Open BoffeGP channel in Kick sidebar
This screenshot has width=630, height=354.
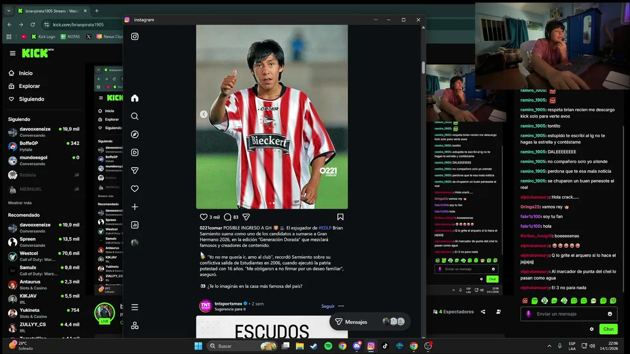tap(43, 146)
